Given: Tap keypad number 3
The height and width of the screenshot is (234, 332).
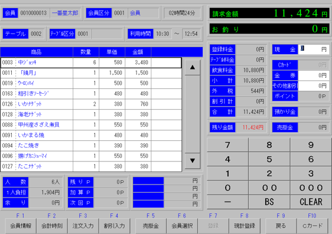Looking at the screenshot, I should click(311, 174).
